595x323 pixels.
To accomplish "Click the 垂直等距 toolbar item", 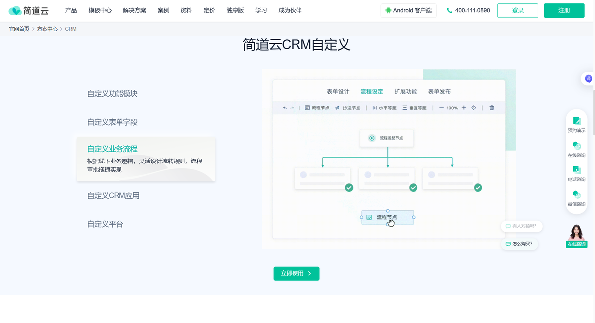I will (x=415, y=108).
